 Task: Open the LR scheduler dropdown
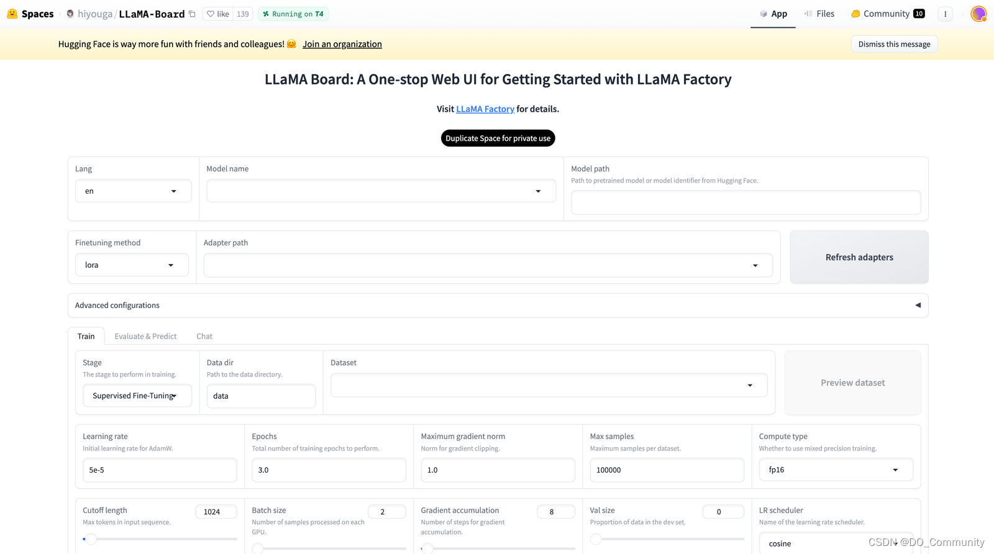click(x=836, y=543)
